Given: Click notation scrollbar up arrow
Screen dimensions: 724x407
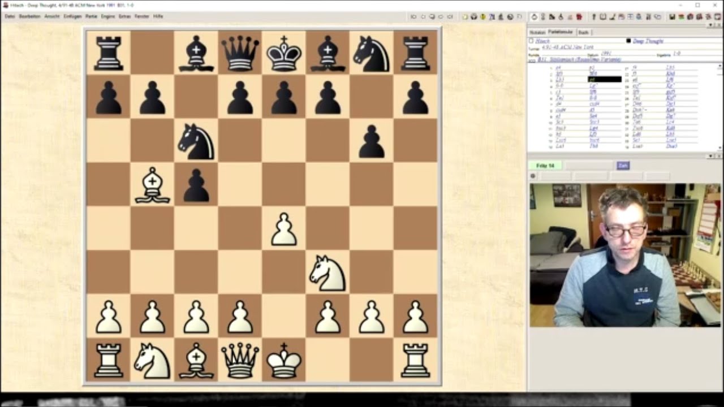Looking at the screenshot, I should tap(720, 66).
